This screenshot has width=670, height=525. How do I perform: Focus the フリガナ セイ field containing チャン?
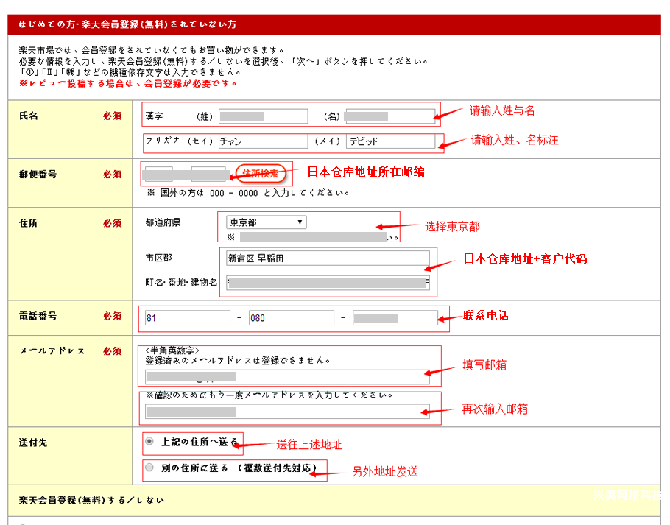263,141
